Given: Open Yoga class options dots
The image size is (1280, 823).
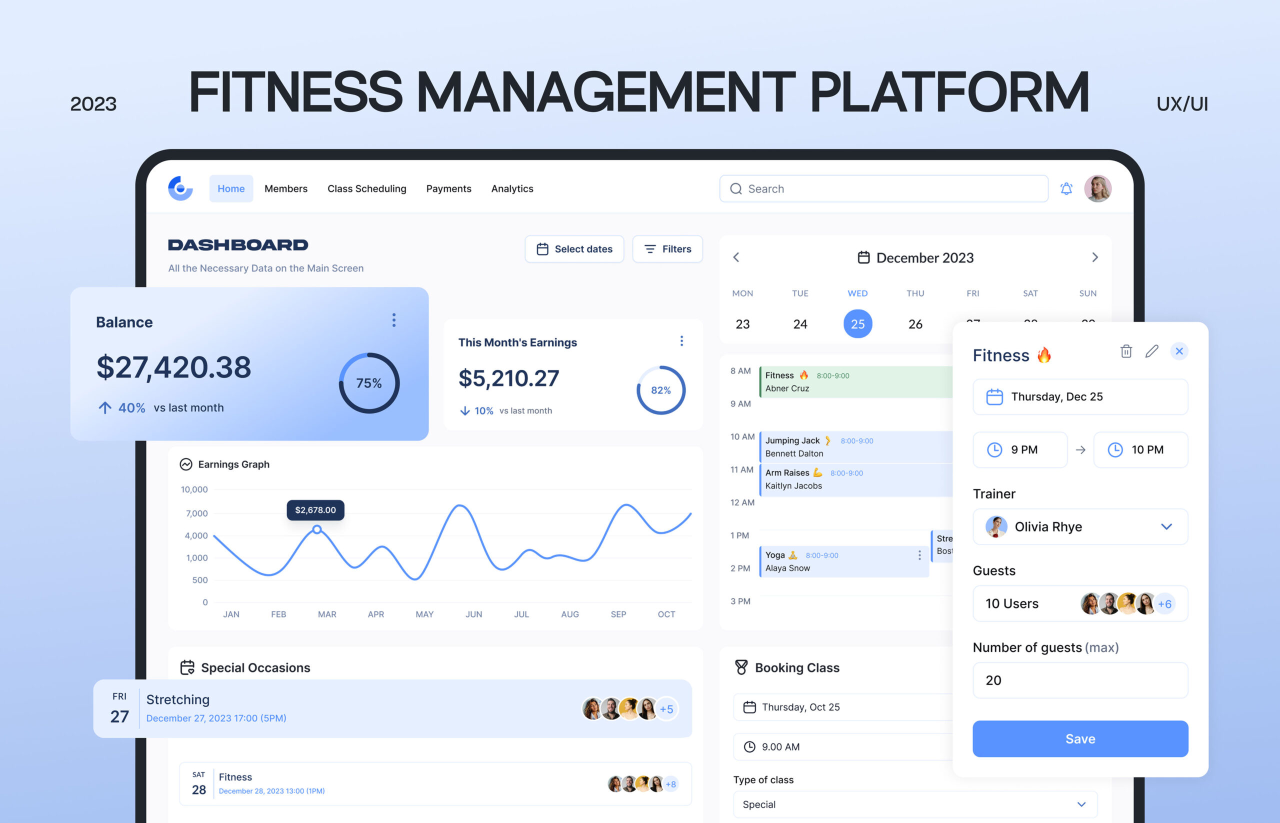Looking at the screenshot, I should click(919, 555).
